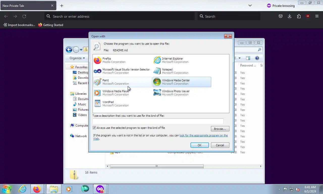The height and width of the screenshot is (194, 323).
Task: Open the Organize menu in Explorer
Action: click(77, 58)
